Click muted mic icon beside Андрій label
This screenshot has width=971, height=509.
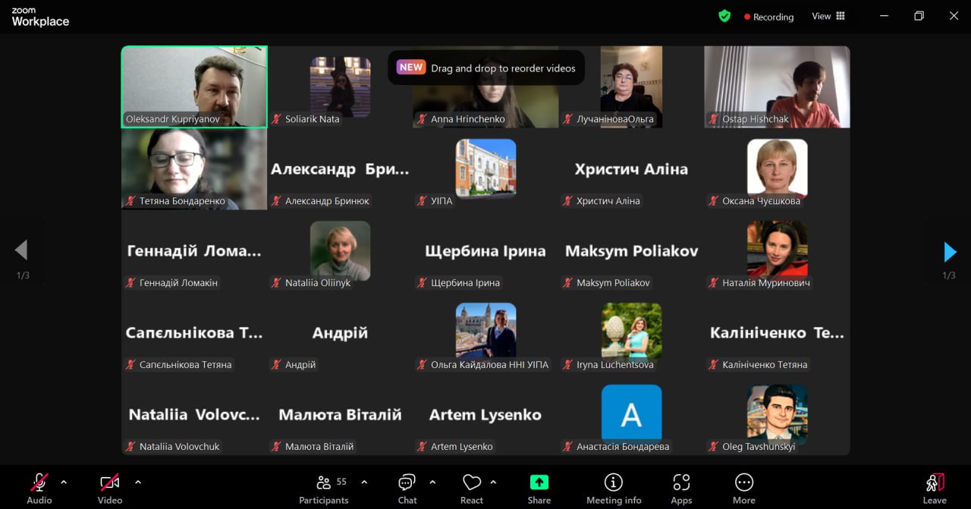coord(277,365)
